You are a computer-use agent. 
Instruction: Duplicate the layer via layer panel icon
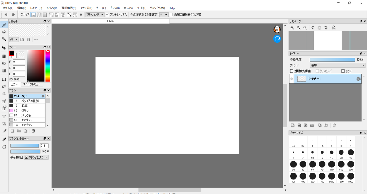point(320,125)
